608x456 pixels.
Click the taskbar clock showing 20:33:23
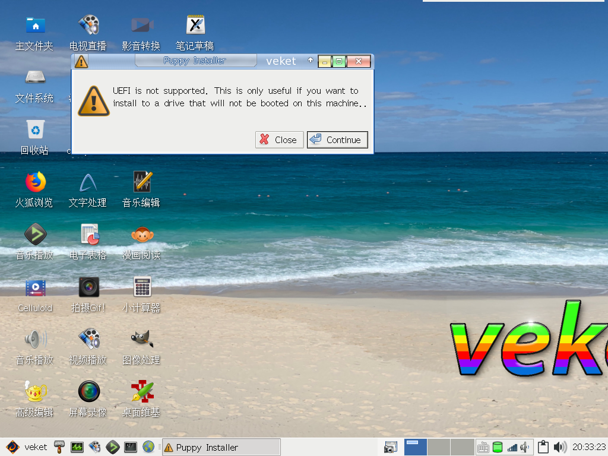tap(590, 447)
